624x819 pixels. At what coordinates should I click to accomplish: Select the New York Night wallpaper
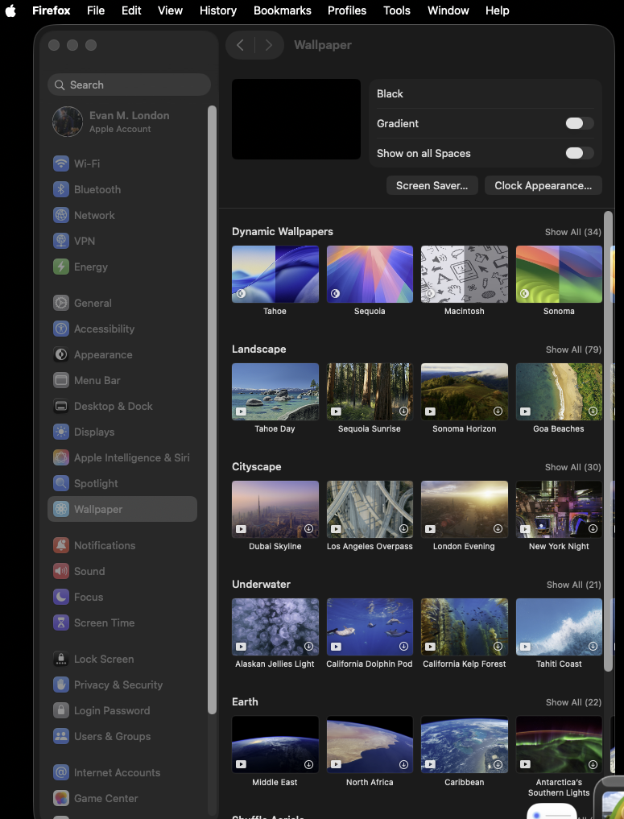pos(559,509)
